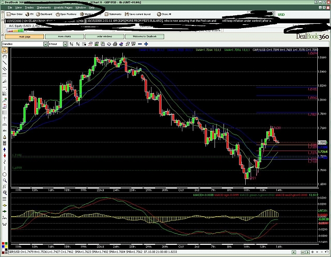This screenshot has width=331, height=257.
Task: Switch to the order windows tab
Action: point(104,37)
